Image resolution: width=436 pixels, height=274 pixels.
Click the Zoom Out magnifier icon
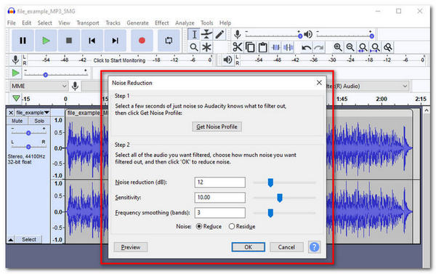pyautogui.click(x=350, y=47)
